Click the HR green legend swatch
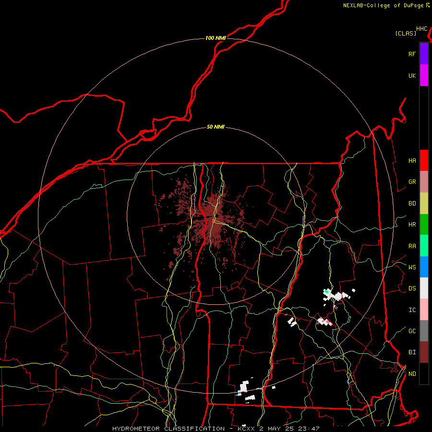Screen dimensions: 432x432 point(424,225)
